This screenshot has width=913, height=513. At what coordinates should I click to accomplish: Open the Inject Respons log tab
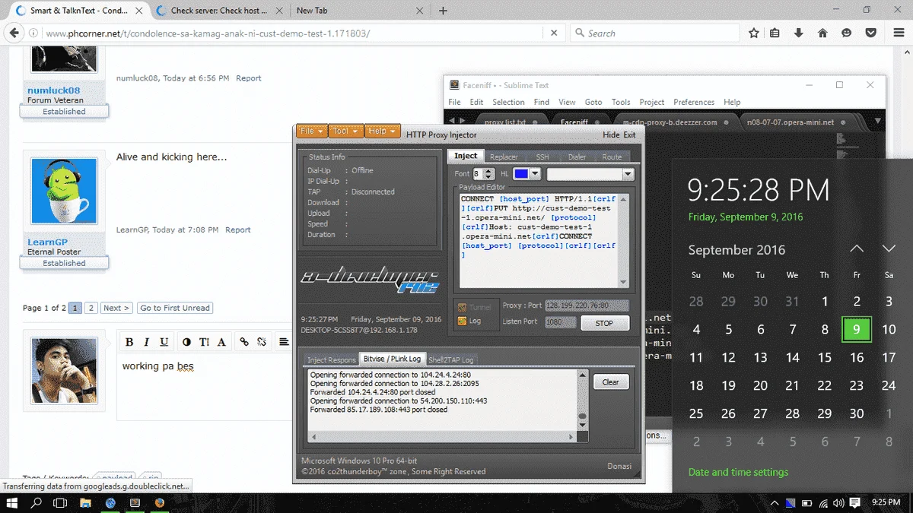coord(331,359)
